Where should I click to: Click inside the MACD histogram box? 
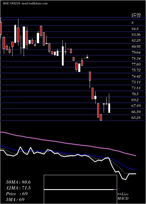[80, 189]
